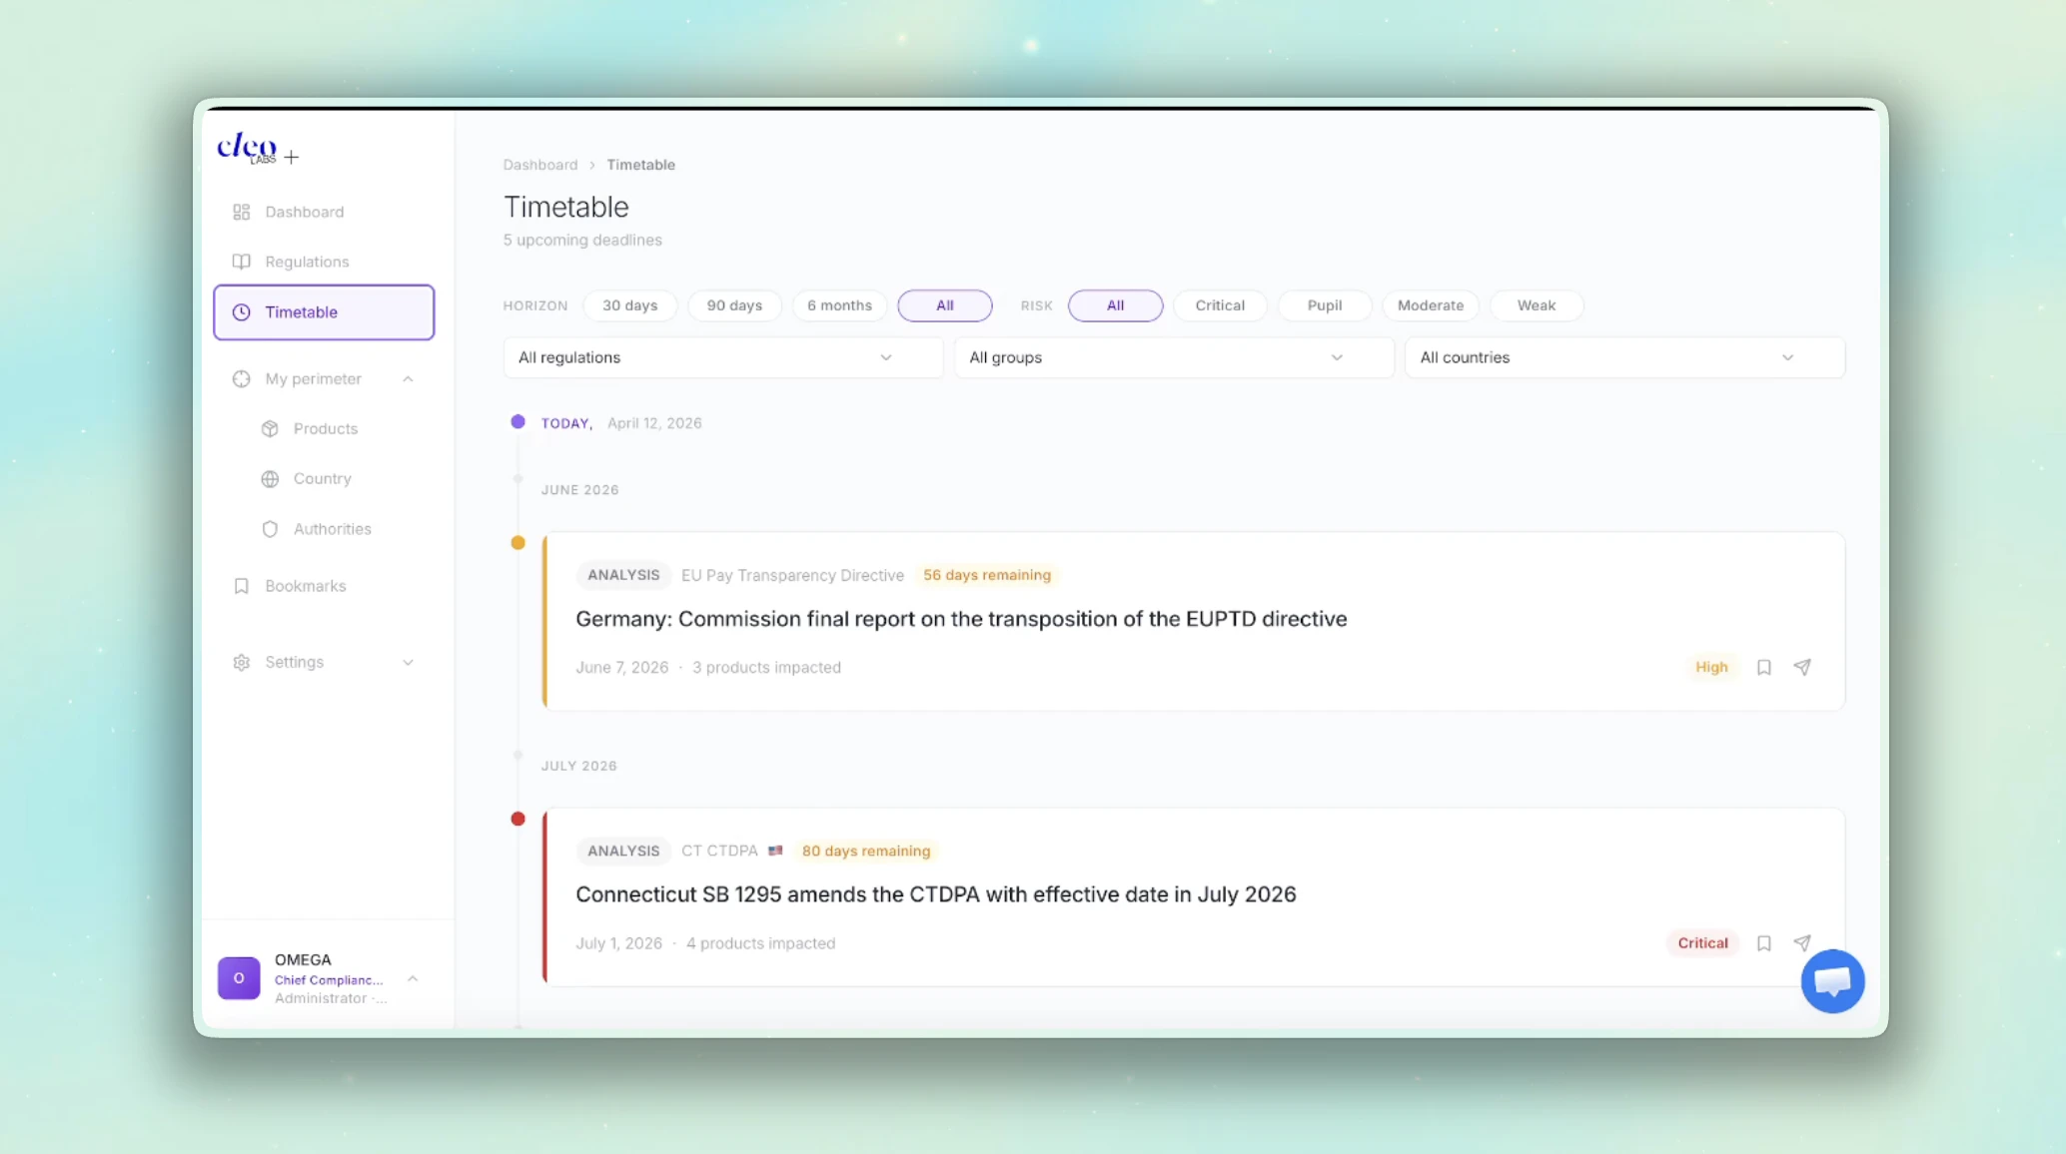Filter risk level by Critical
Image resolution: width=2066 pixels, height=1154 pixels.
(1219, 305)
